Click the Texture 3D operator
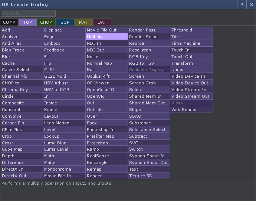256x201 pixels. click(149, 176)
